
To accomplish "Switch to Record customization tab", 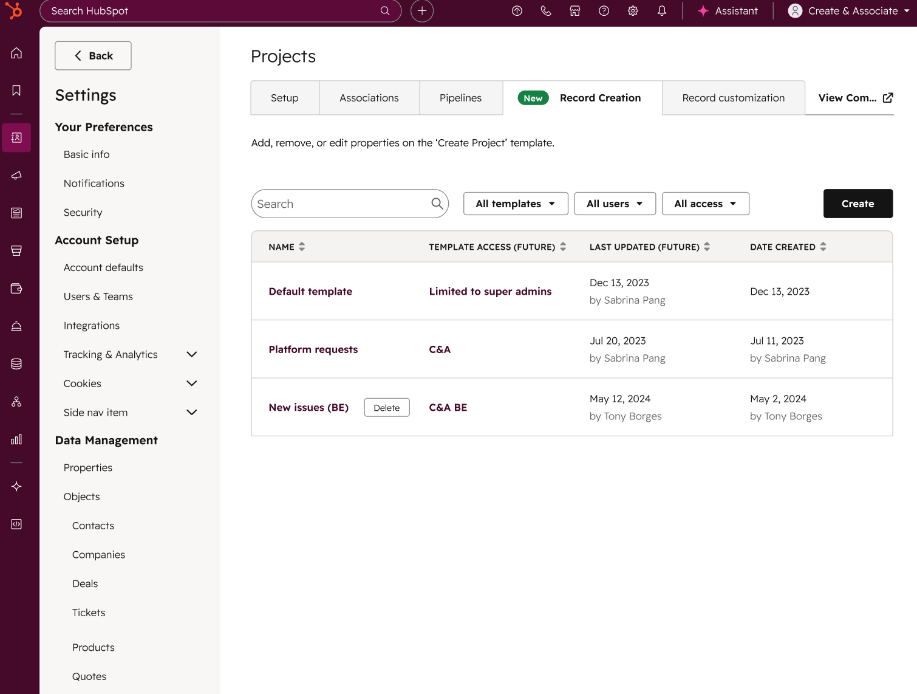I will 734,98.
